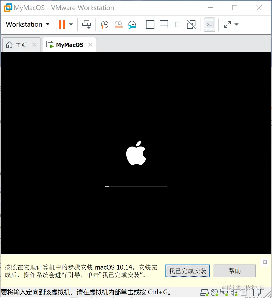272x298 pixels.
Task: Click the Apple logo in the VM screen
Action: coord(136,153)
